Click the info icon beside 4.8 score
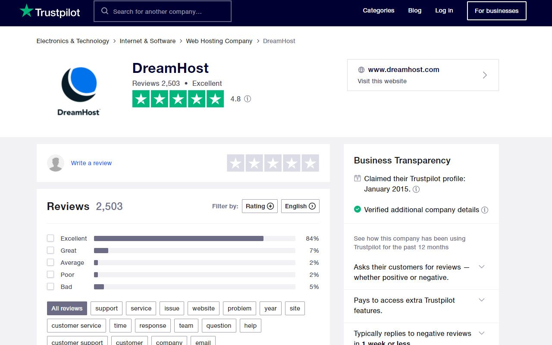The width and height of the screenshot is (552, 345). pos(248,99)
